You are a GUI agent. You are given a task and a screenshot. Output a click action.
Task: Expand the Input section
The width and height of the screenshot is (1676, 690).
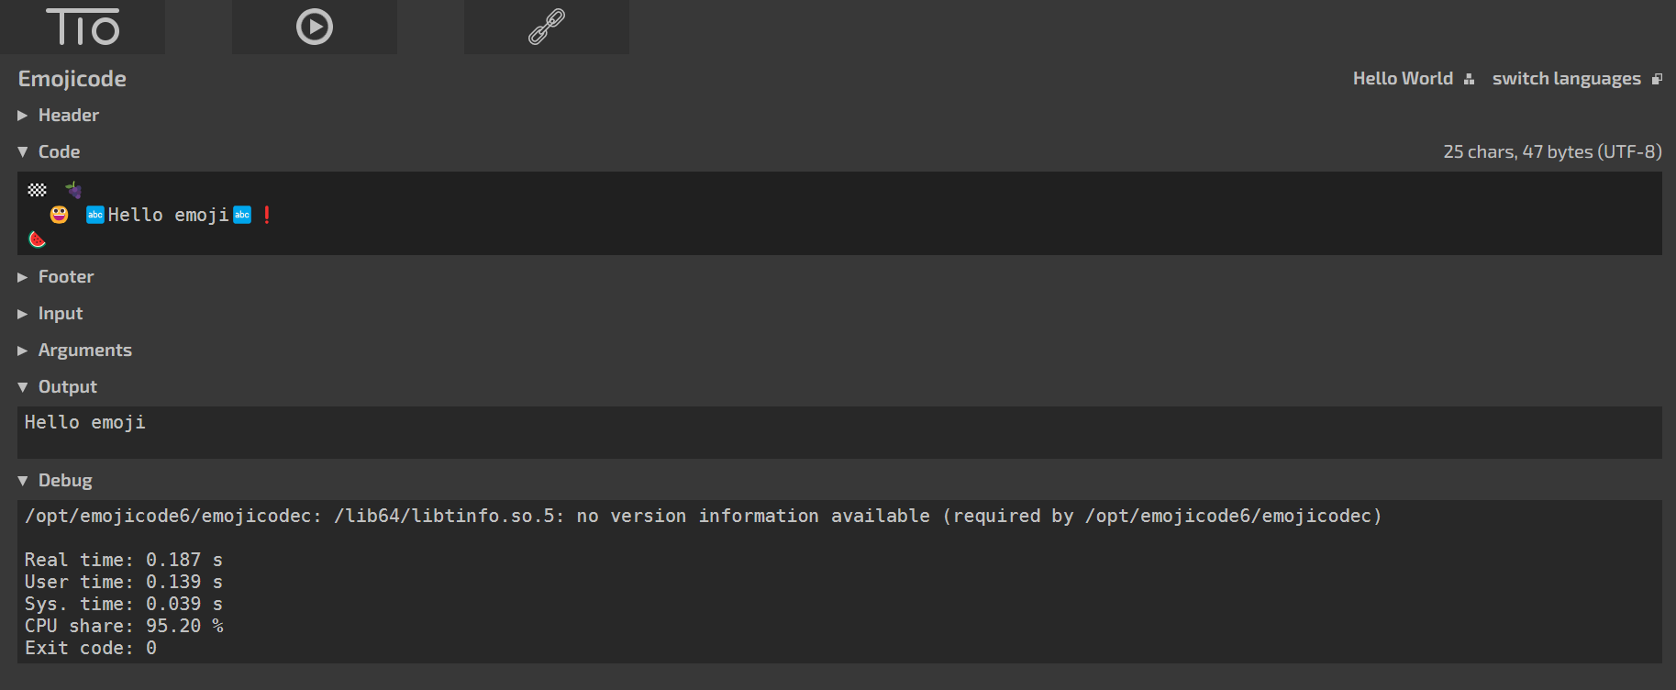pos(50,313)
